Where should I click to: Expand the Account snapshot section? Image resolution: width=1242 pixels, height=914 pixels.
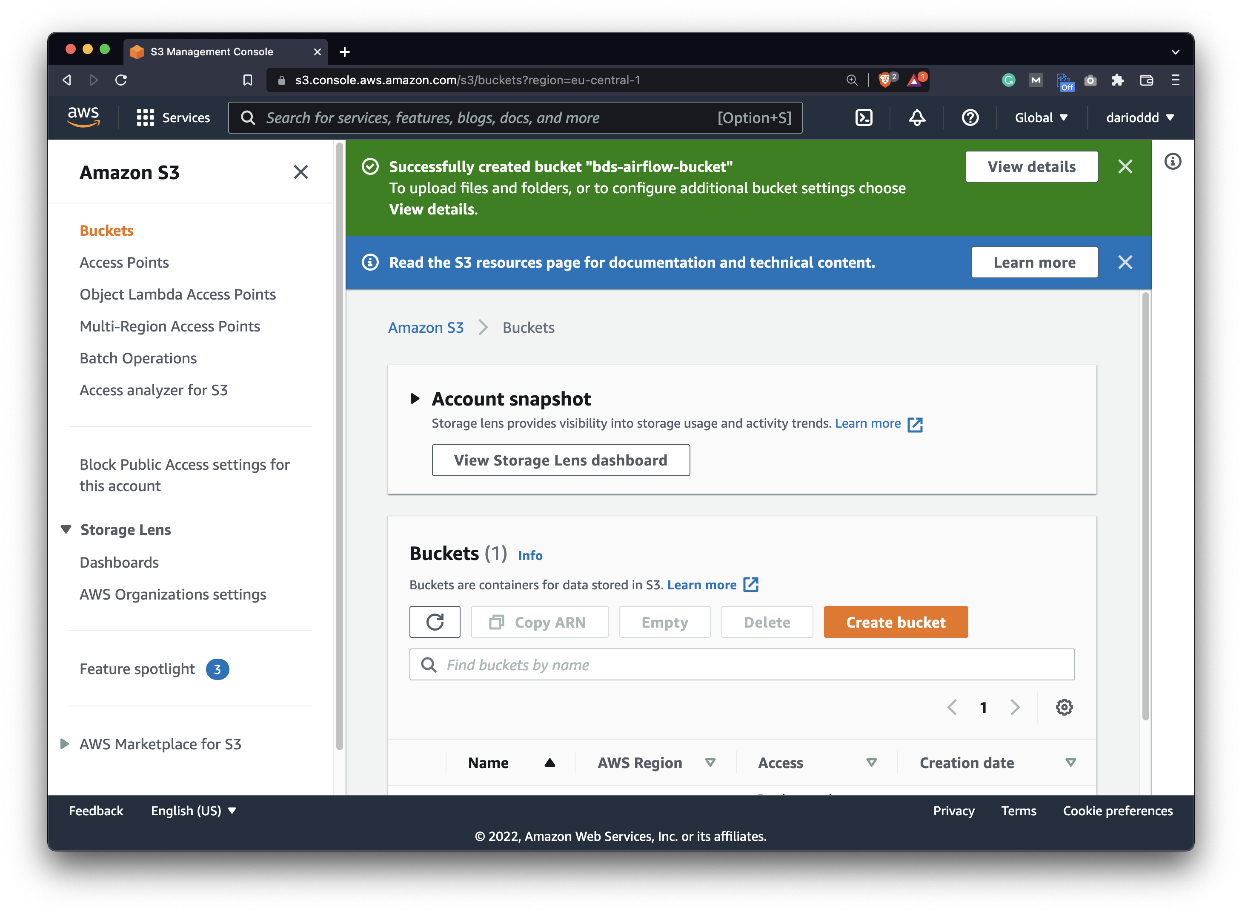pos(416,398)
